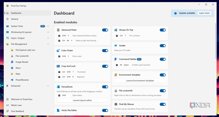Click the Color Picker module icon
219x117 pixels.
click(x=58, y=51)
